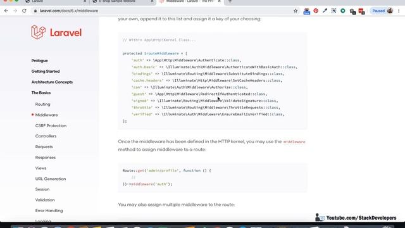Expand the Prologue section
The image size is (405, 228).
tap(39, 61)
